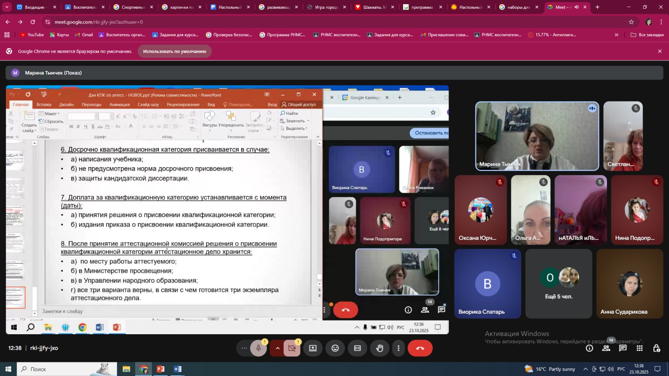Open the emoji reactions icon
This screenshot has width=669, height=376.
point(335,348)
